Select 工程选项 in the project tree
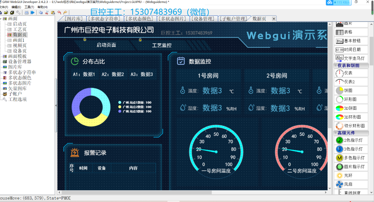Image resolution: width=374 pixels, height=202 pixels. [17, 99]
